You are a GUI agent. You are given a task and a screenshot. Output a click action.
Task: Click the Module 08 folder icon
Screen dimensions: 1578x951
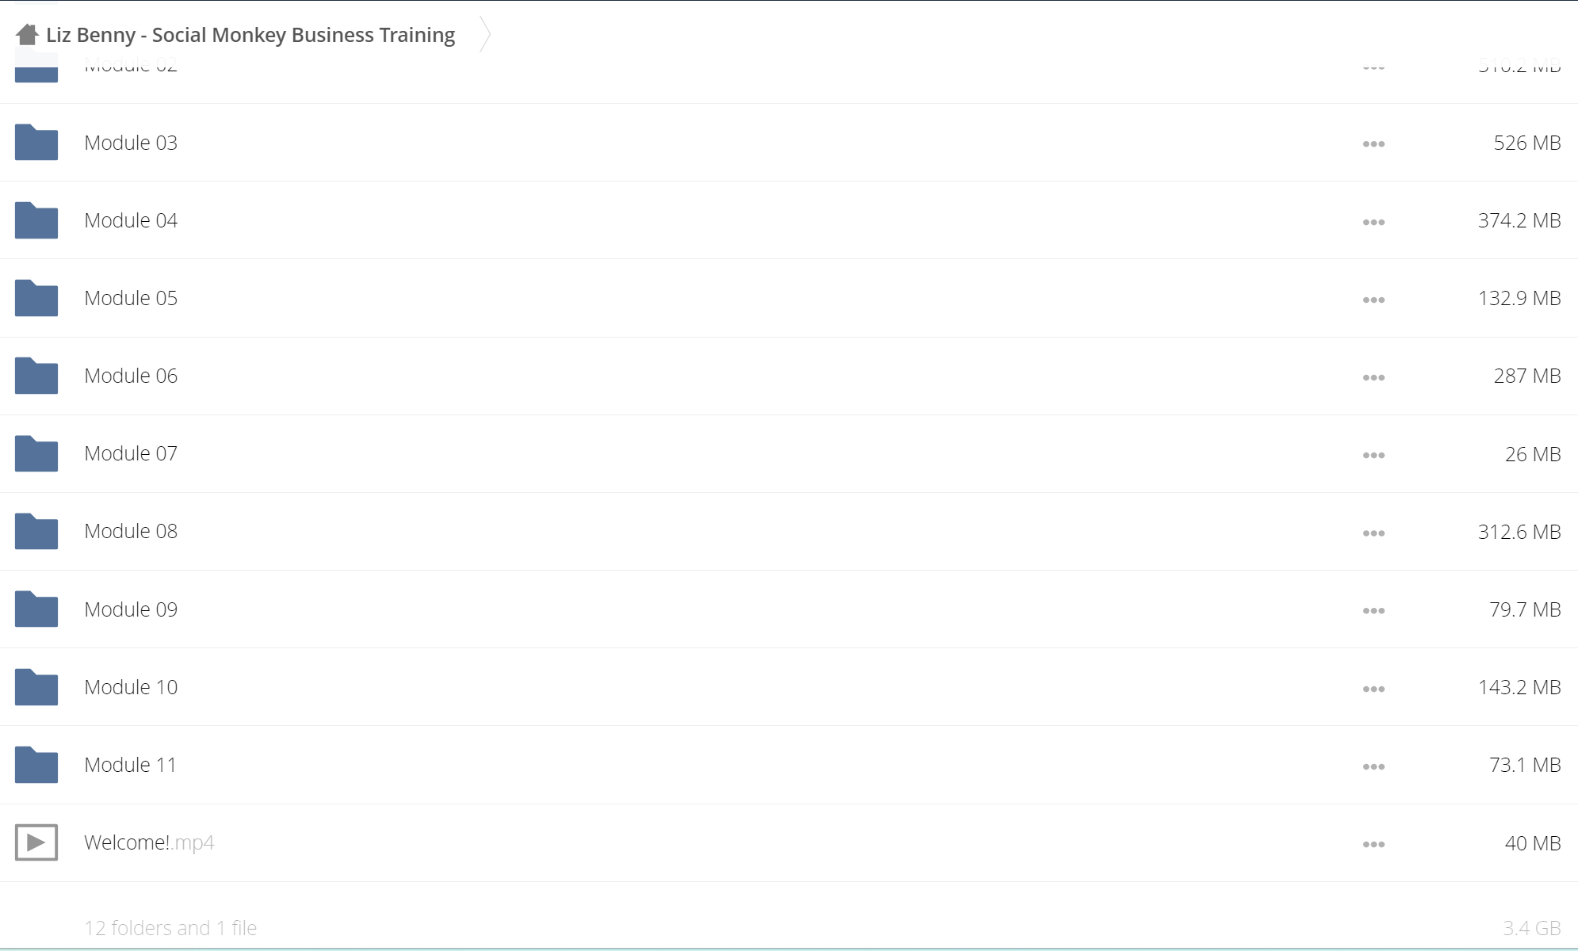click(36, 530)
